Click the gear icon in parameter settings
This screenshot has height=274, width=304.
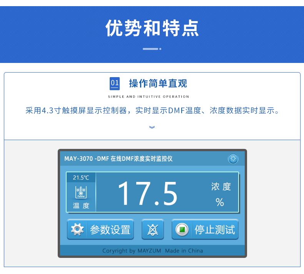[77, 229]
